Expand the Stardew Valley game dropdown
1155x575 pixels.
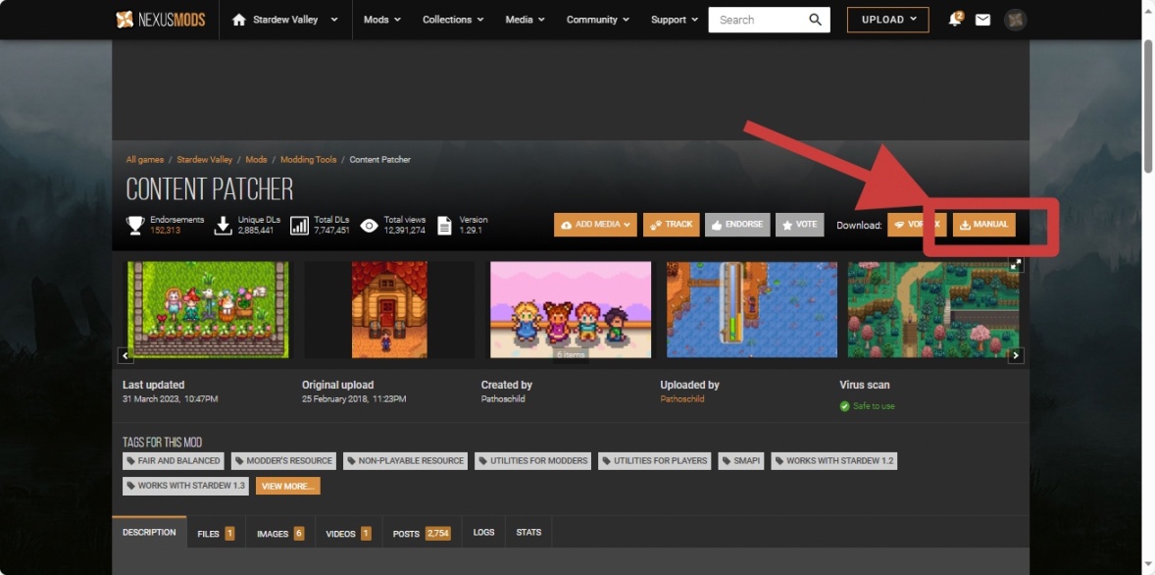(x=333, y=20)
